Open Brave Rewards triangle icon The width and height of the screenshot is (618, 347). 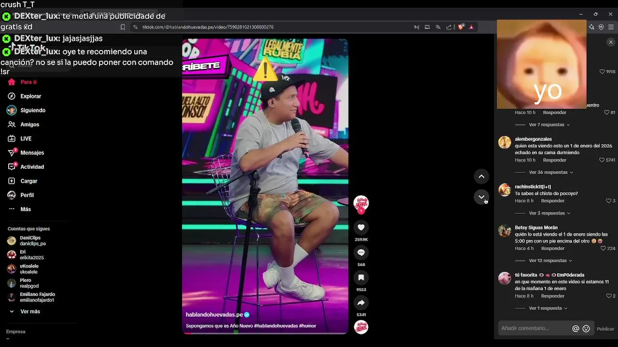click(471, 27)
